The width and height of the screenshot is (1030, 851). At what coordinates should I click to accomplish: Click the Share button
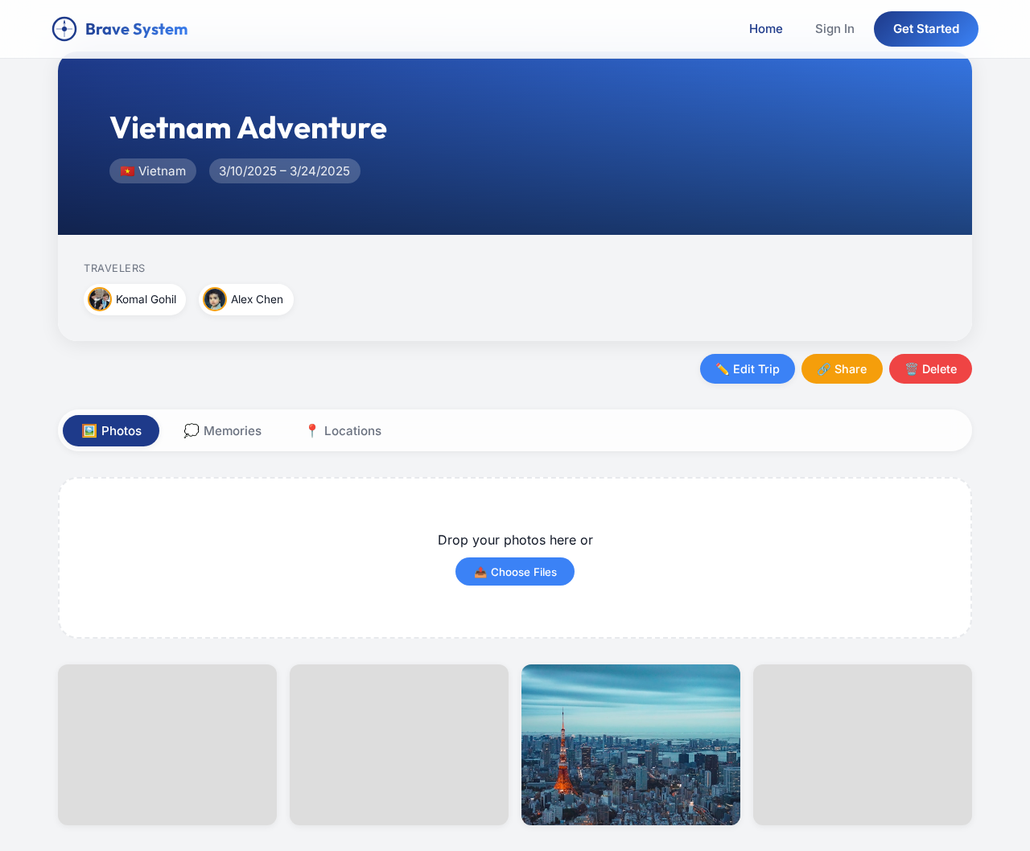(842, 368)
